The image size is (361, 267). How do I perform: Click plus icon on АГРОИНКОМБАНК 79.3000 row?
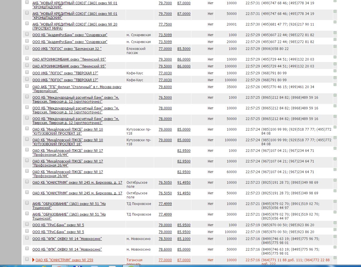click(x=335, y=57)
